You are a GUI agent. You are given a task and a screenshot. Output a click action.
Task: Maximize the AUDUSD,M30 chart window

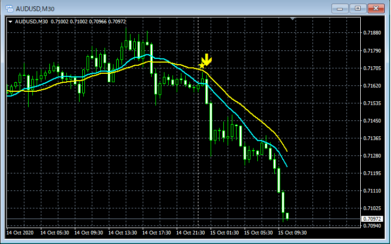[358, 8]
